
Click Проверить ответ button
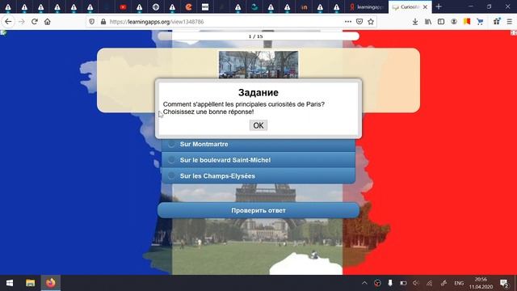point(258,210)
